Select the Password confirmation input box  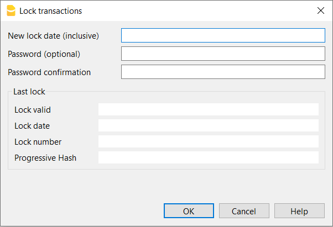click(223, 72)
